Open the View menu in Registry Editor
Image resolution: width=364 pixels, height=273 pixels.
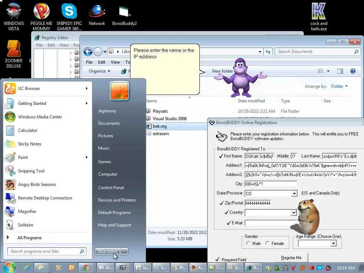click(64, 45)
